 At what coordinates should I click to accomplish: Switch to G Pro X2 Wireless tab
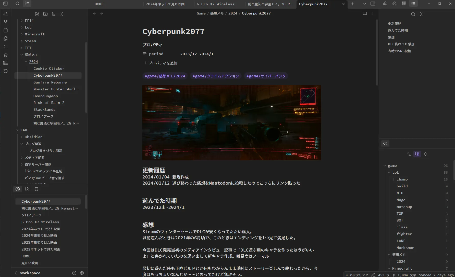[216, 4]
